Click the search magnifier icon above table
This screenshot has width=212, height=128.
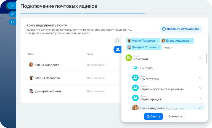pos(118,41)
